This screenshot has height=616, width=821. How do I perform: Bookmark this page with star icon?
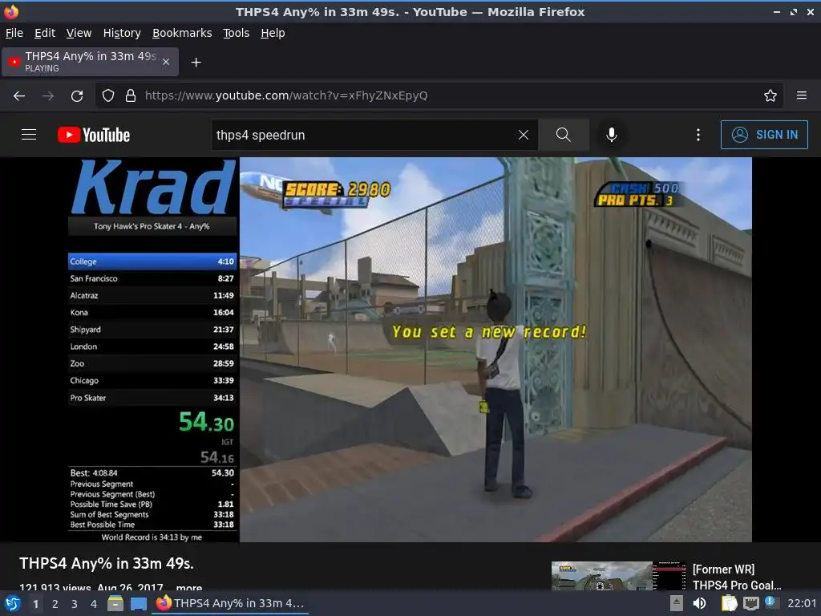[x=770, y=96]
